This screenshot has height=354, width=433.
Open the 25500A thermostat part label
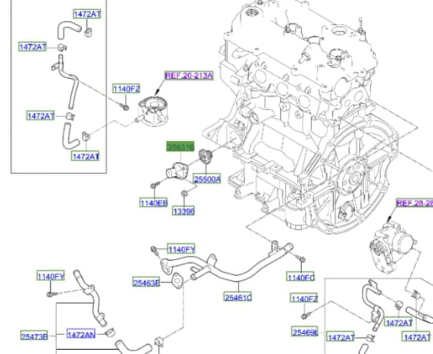(x=207, y=179)
